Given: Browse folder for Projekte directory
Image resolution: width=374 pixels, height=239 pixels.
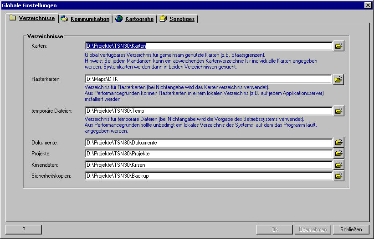Looking at the screenshot, I should pyautogui.click(x=339, y=154).
